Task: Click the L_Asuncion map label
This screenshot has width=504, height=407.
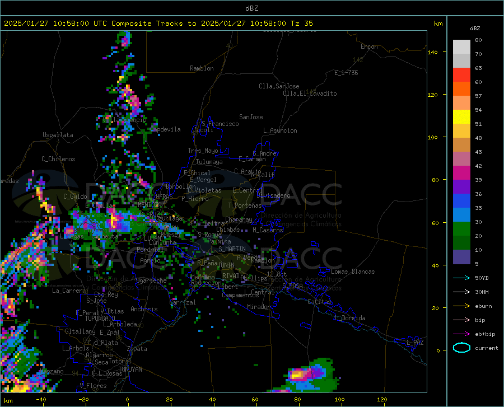Action: point(280,130)
